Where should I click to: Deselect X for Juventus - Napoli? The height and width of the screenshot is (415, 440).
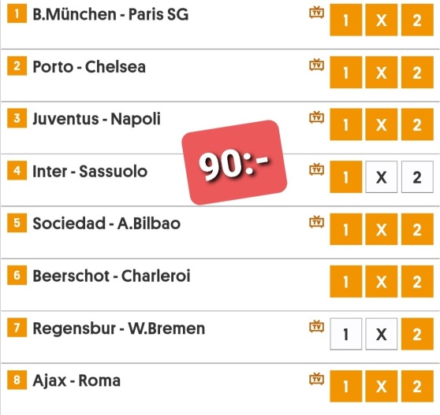click(x=382, y=124)
